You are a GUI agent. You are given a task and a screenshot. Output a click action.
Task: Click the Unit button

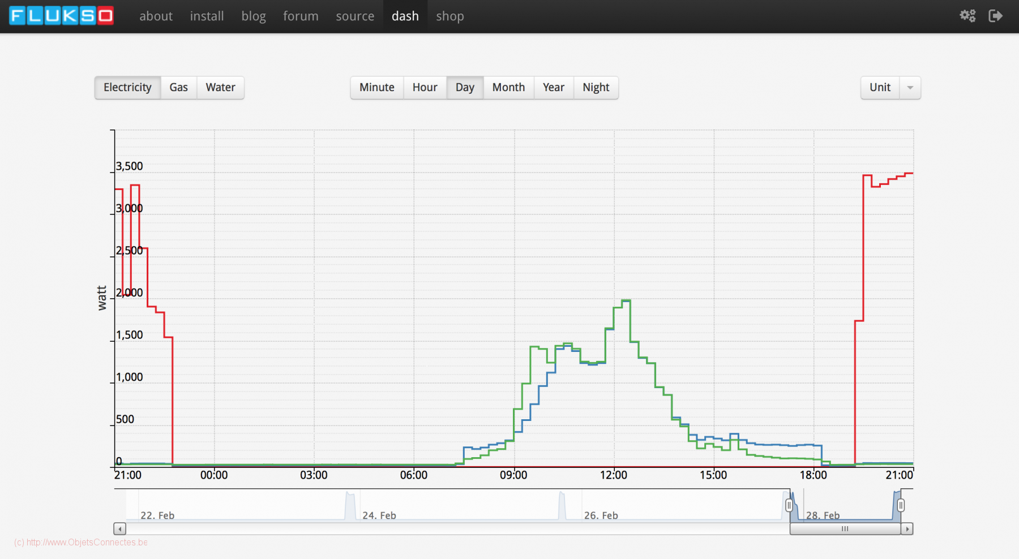click(x=880, y=88)
